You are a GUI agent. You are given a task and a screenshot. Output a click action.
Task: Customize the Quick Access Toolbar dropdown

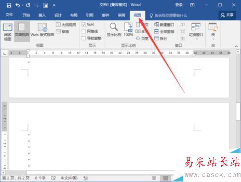point(54,5)
